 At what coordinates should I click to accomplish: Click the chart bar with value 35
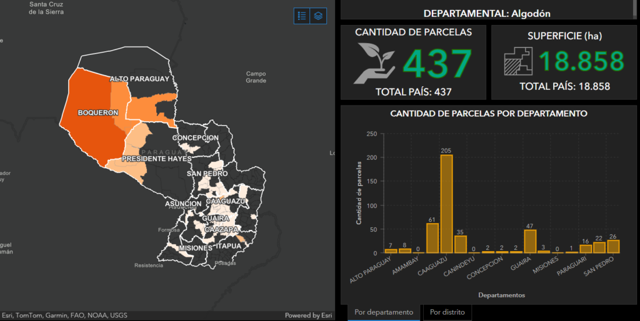click(x=461, y=244)
